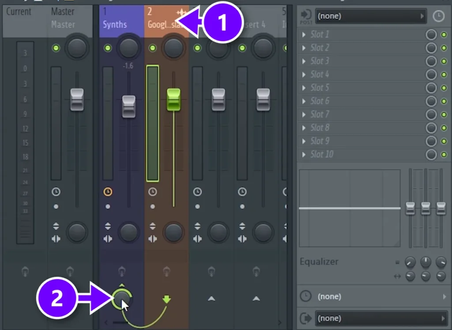Open the latency clock on Master track
The width and height of the screenshot is (452, 330).
pyautogui.click(x=56, y=192)
